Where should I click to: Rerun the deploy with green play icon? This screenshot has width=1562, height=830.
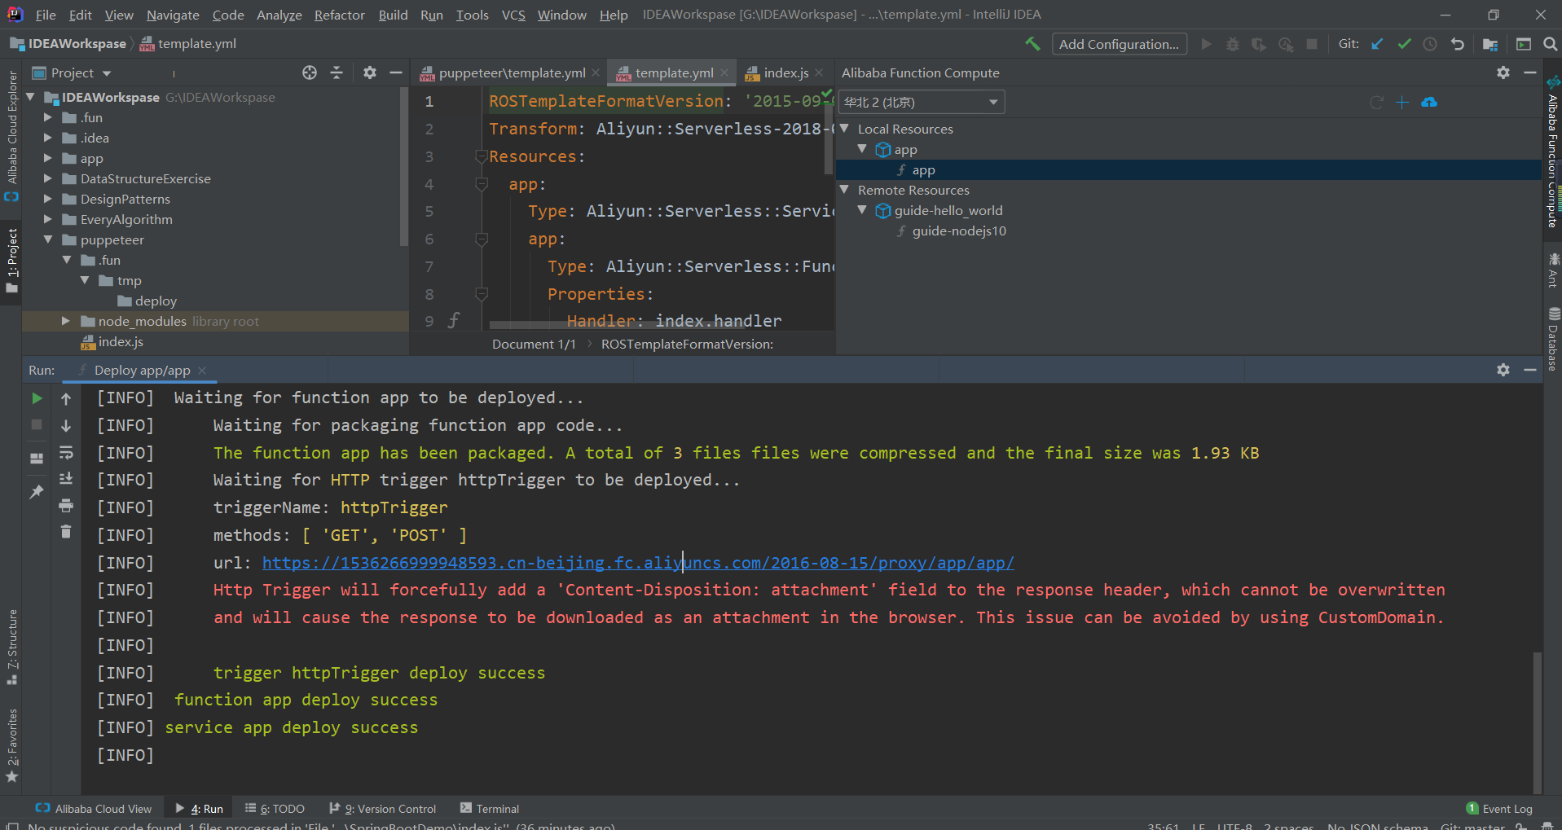[x=37, y=398]
